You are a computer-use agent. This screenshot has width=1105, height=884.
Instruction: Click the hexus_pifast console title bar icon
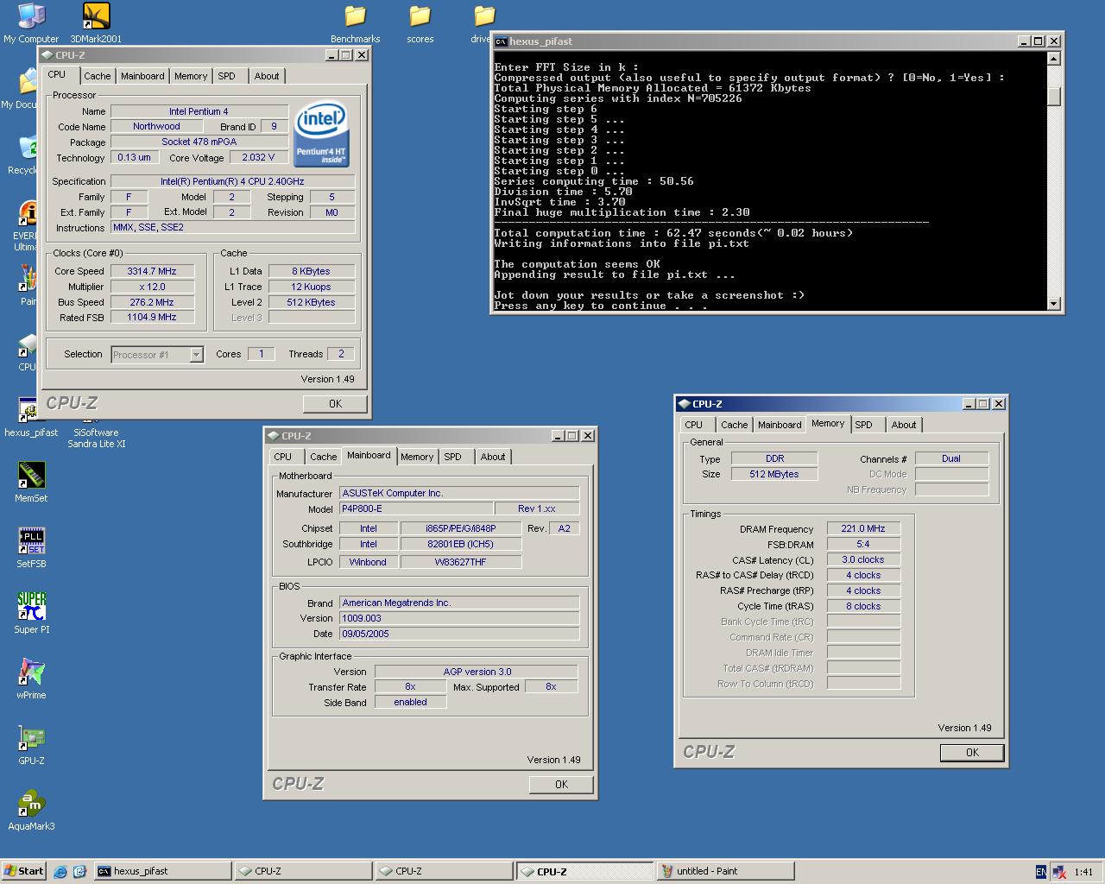(x=501, y=41)
